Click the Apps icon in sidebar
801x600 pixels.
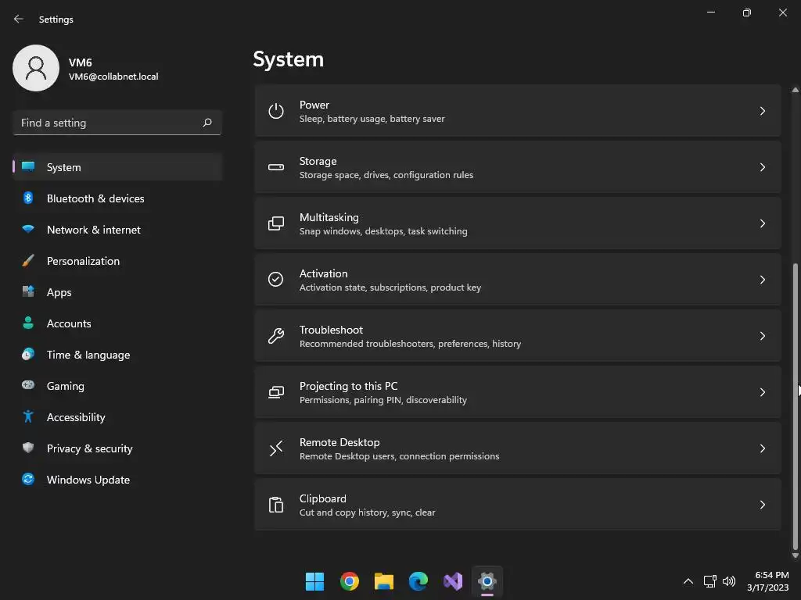(x=28, y=291)
